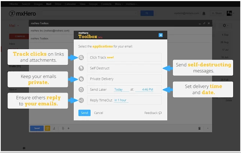Select the Click Track option row
The width and height of the screenshot is (241, 153).
point(124,57)
